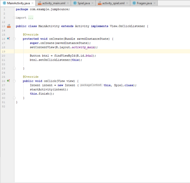Image resolution: width=190 pixels, height=183 pixels.
Task: Click the XML icon on the activity_spiel.xml tab
Action: point(100,3)
